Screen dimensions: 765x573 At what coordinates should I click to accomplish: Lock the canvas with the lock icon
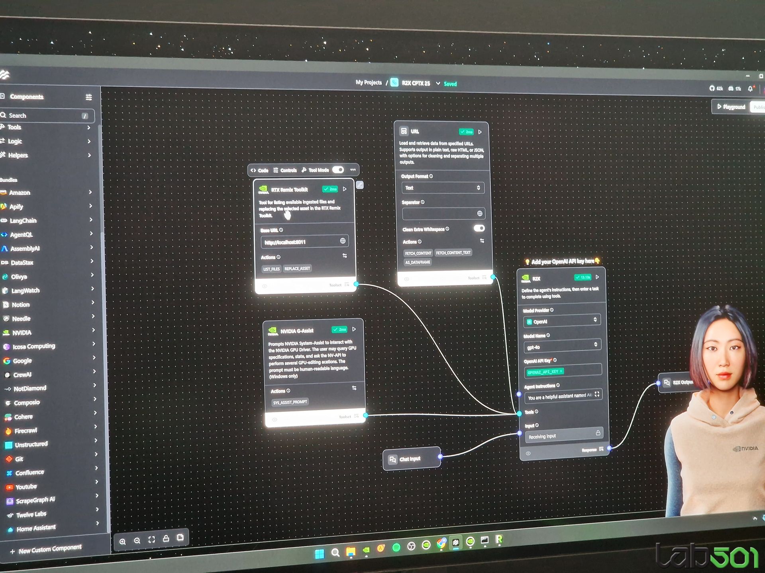pyautogui.click(x=166, y=538)
